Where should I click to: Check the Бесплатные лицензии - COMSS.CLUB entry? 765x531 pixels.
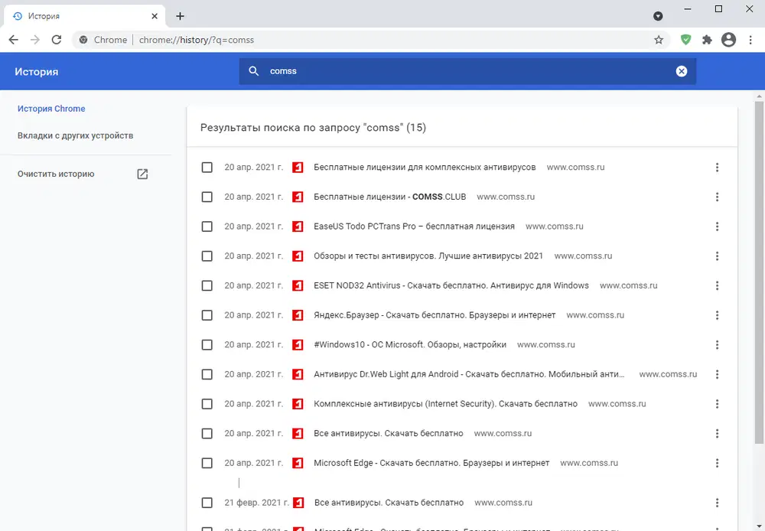click(207, 197)
